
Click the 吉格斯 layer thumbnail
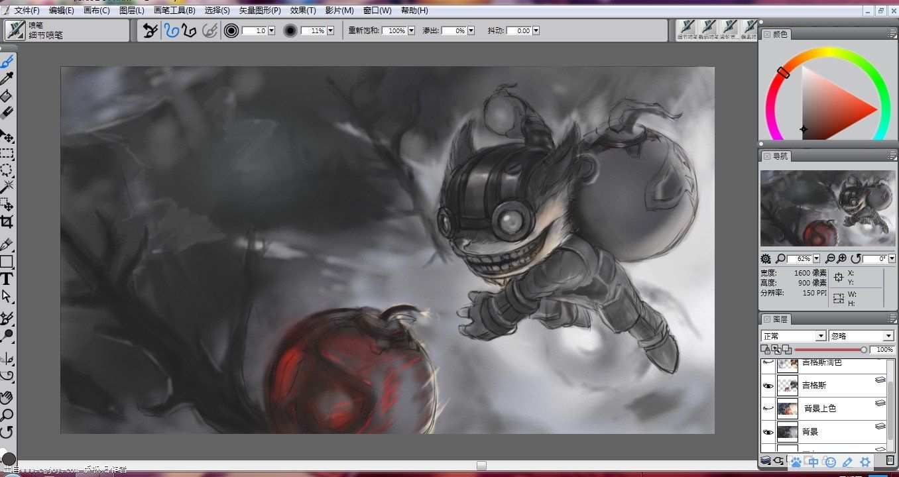click(x=787, y=386)
